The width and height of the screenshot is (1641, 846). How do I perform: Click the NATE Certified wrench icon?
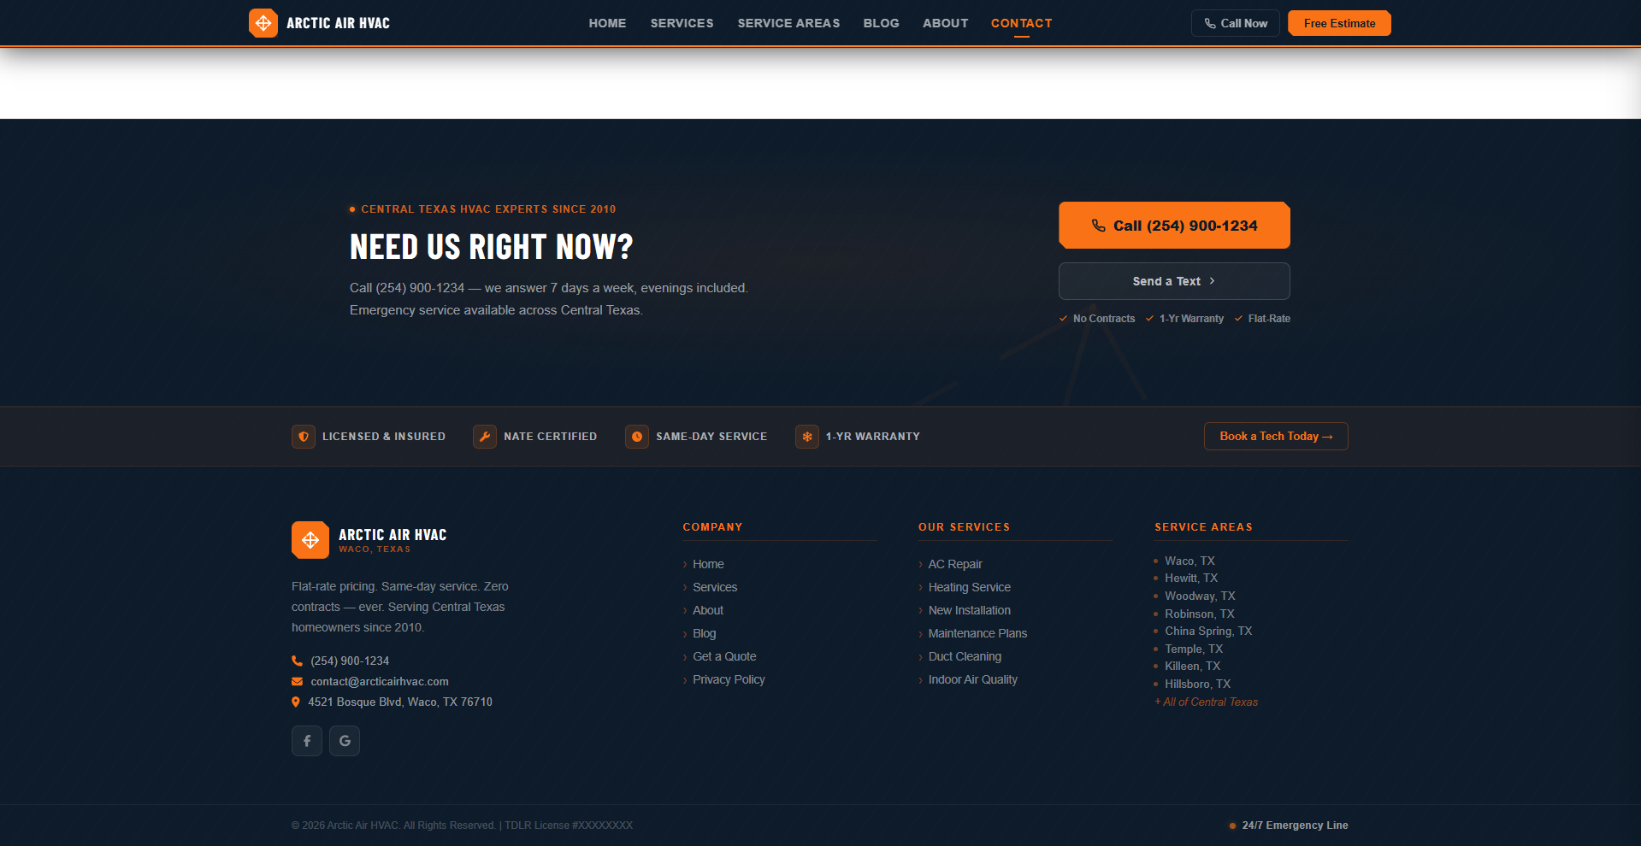point(485,437)
